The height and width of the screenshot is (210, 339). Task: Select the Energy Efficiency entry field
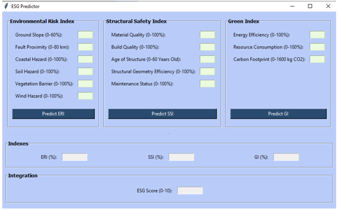click(317, 35)
